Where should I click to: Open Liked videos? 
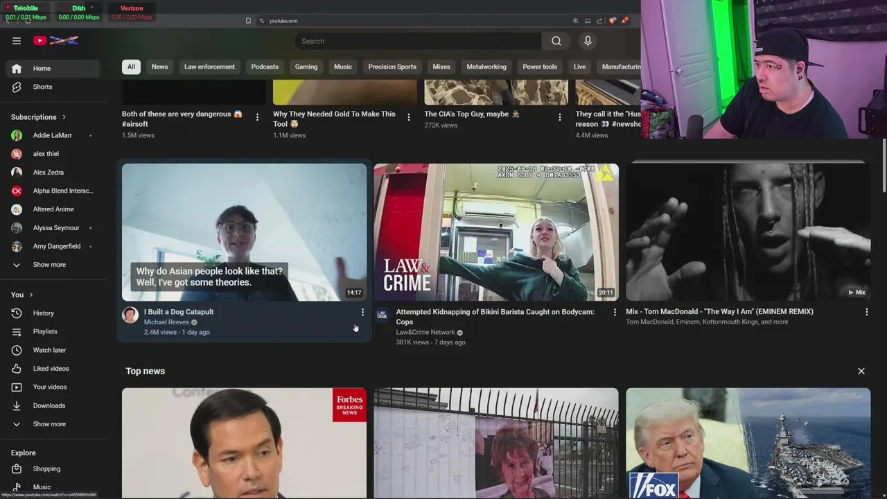pos(53,369)
